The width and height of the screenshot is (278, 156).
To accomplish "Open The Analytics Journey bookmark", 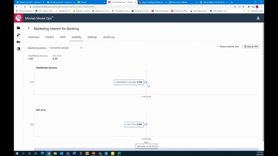I will click(121, 11).
